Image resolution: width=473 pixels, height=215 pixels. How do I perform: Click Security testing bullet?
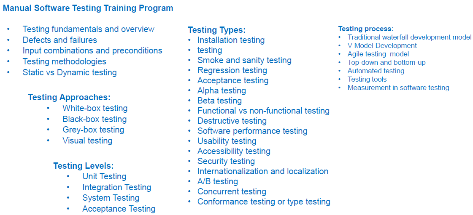(x=226, y=161)
